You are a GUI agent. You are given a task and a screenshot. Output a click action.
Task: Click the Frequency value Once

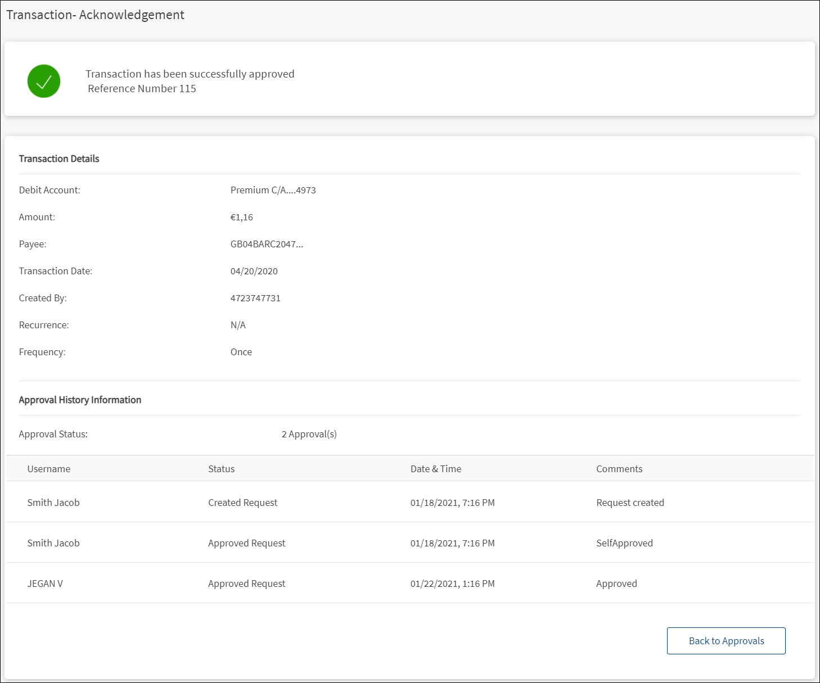click(241, 352)
